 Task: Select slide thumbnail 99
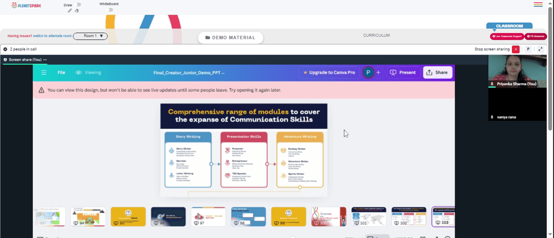(x=289, y=217)
